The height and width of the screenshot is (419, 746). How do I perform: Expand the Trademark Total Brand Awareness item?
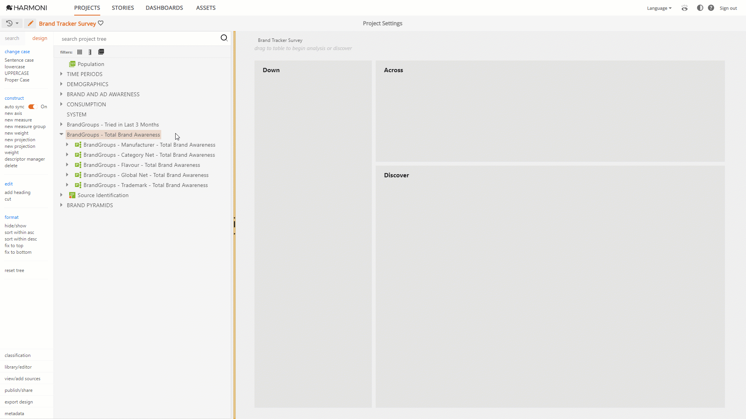[x=67, y=185]
